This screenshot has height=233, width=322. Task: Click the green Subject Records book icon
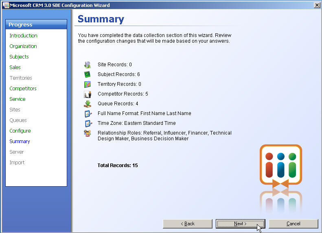88,74
